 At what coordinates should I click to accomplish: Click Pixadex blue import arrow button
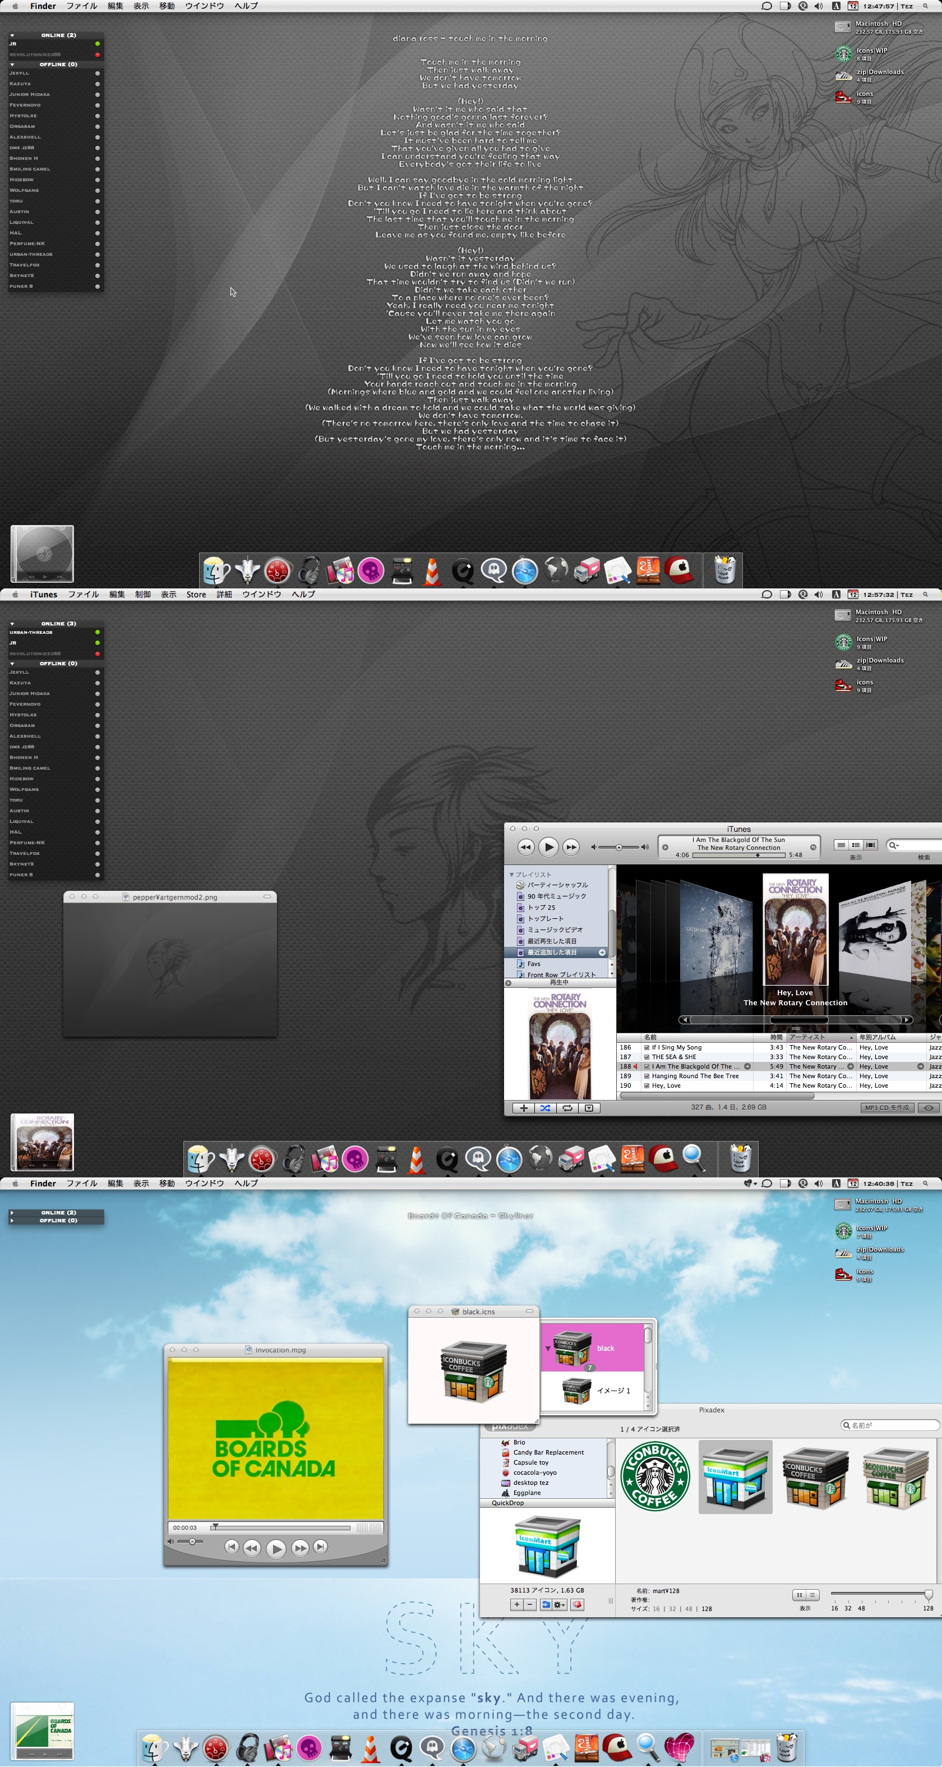click(546, 1604)
